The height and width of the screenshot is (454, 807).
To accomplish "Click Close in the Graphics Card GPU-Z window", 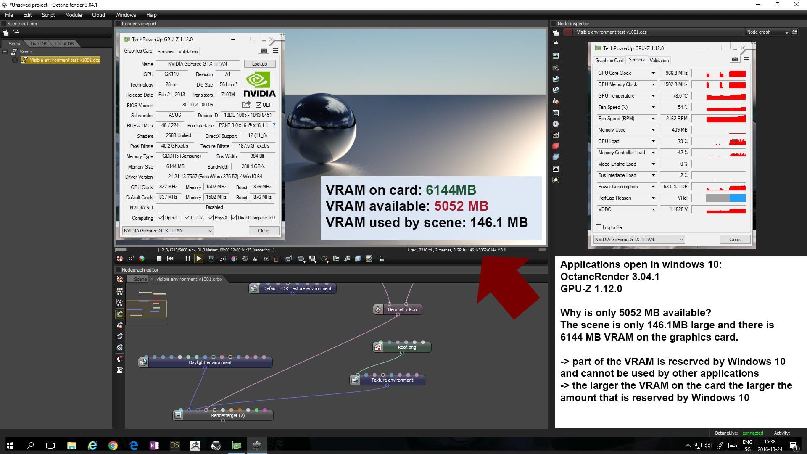I will (264, 231).
